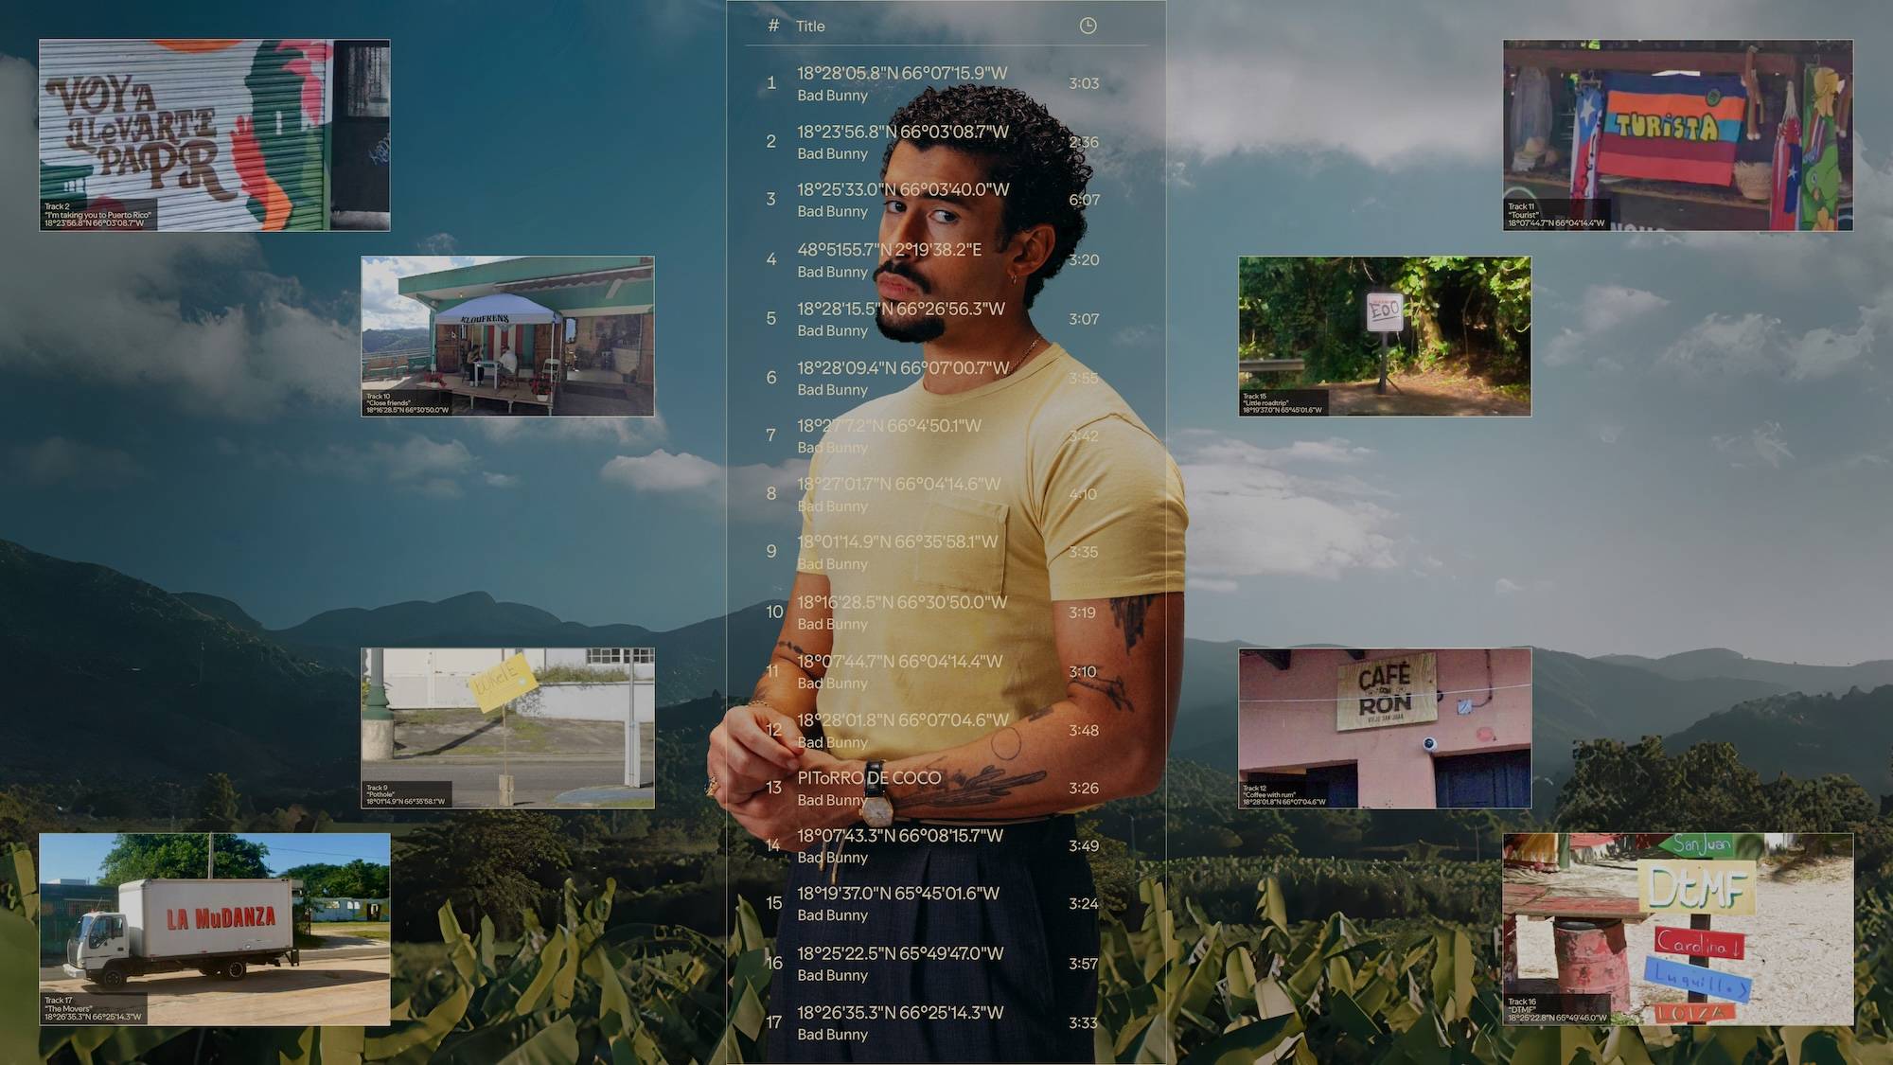Click the Bad Bunny artist name under track 16

click(832, 975)
